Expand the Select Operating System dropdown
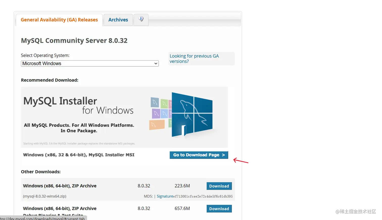Image resolution: width=382 pixels, height=220 pixels. [x=90, y=64]
